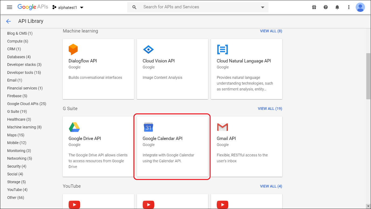Open the notifications bell

pos(337,7)
